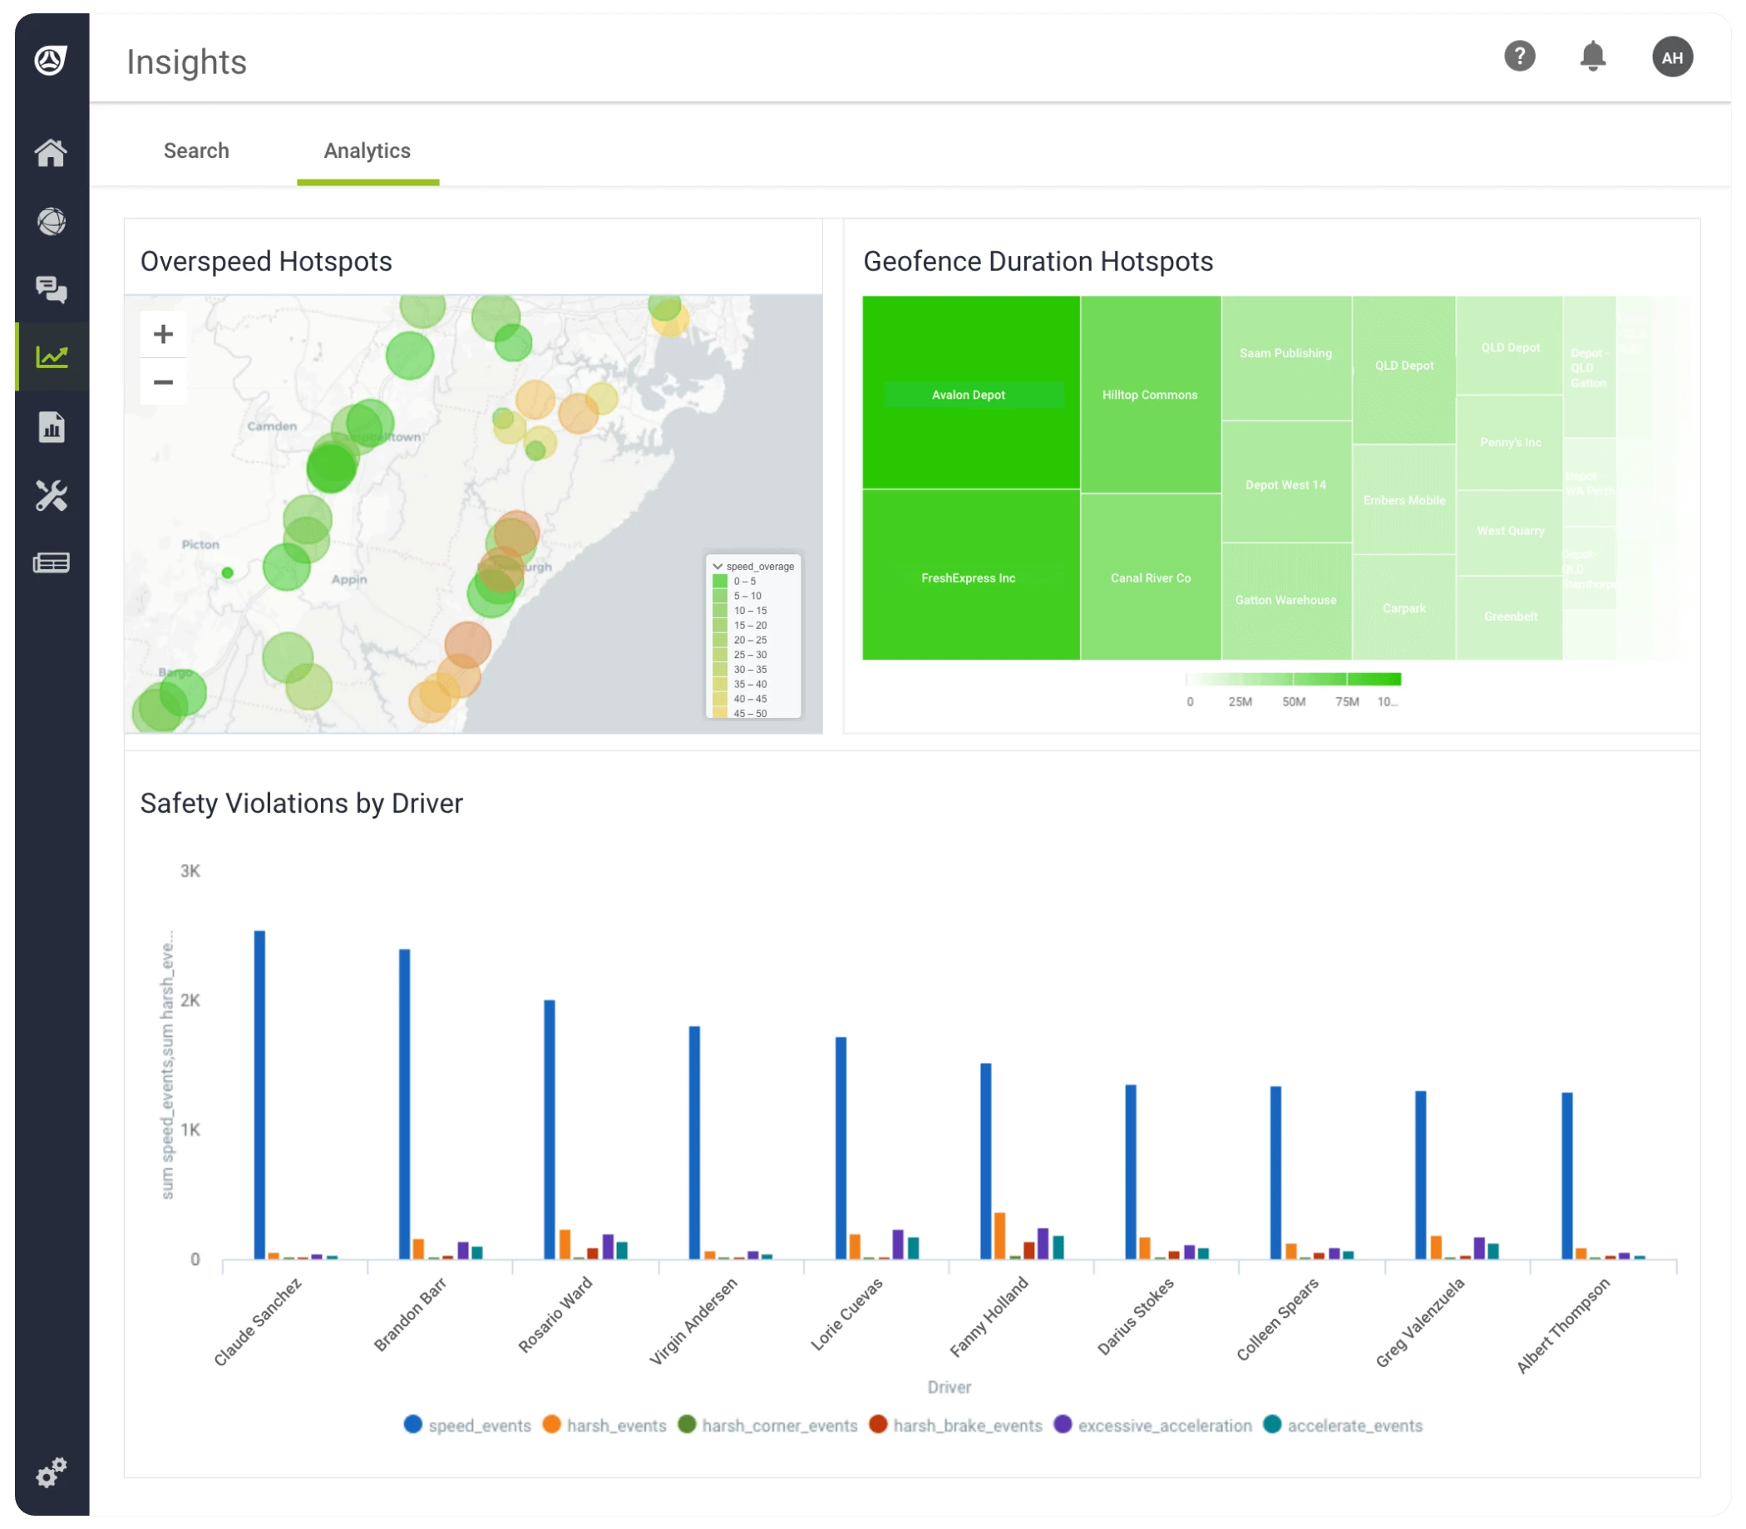Toggle the harsh_brake_events legend series
This screenshot has width=1746, height=1529.
955,1425
